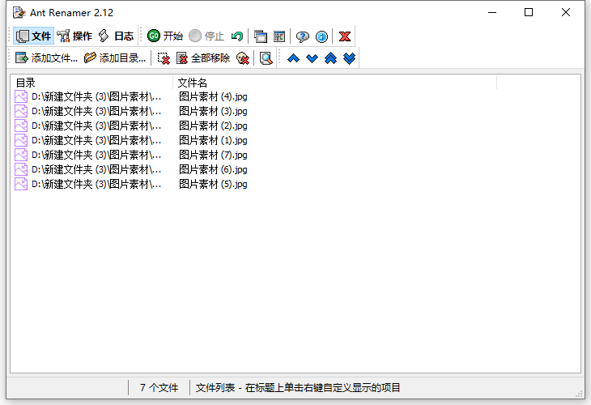Open the options settings icon
Viewport: 591px width, 405px height.
[x=279, y=36]
